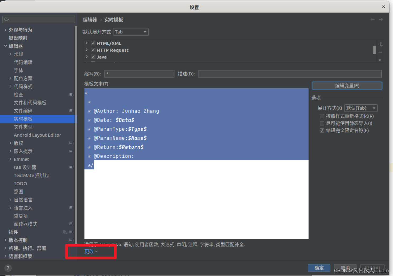Open the 默认展开方式 Tab dropdown
The height and width of the screenshot is (276, 393).
[131, 32]
